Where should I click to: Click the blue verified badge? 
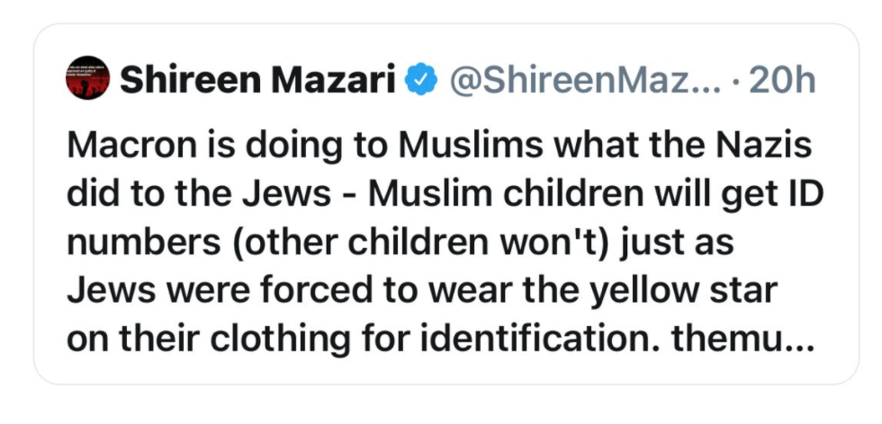pos(422,79)
